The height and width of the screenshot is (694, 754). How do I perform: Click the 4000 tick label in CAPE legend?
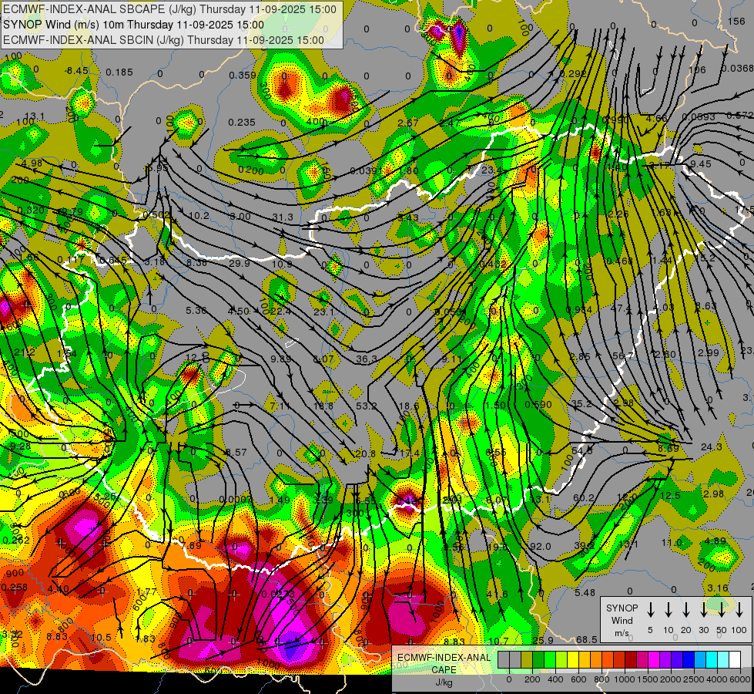pyautogui.click(x=717, y=679)
